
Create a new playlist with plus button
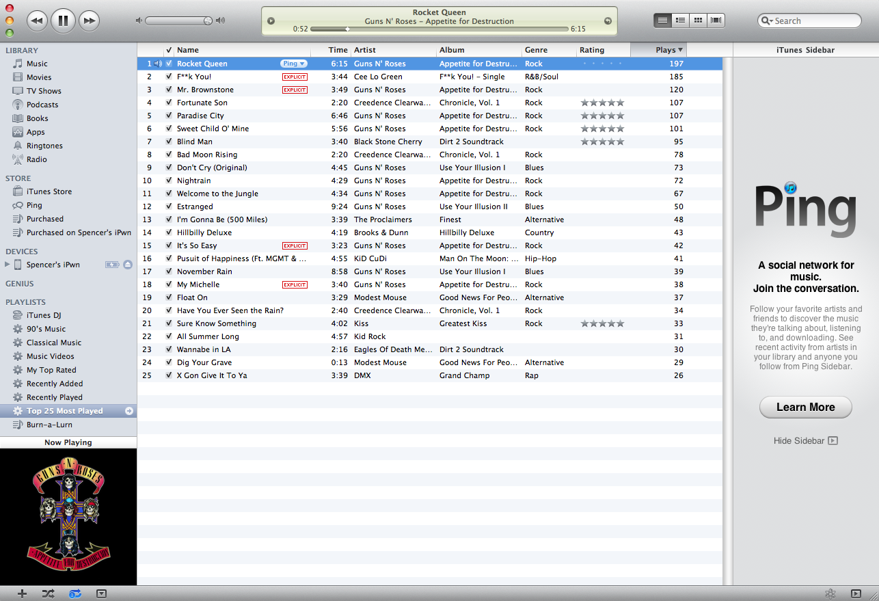coord(22,593)
